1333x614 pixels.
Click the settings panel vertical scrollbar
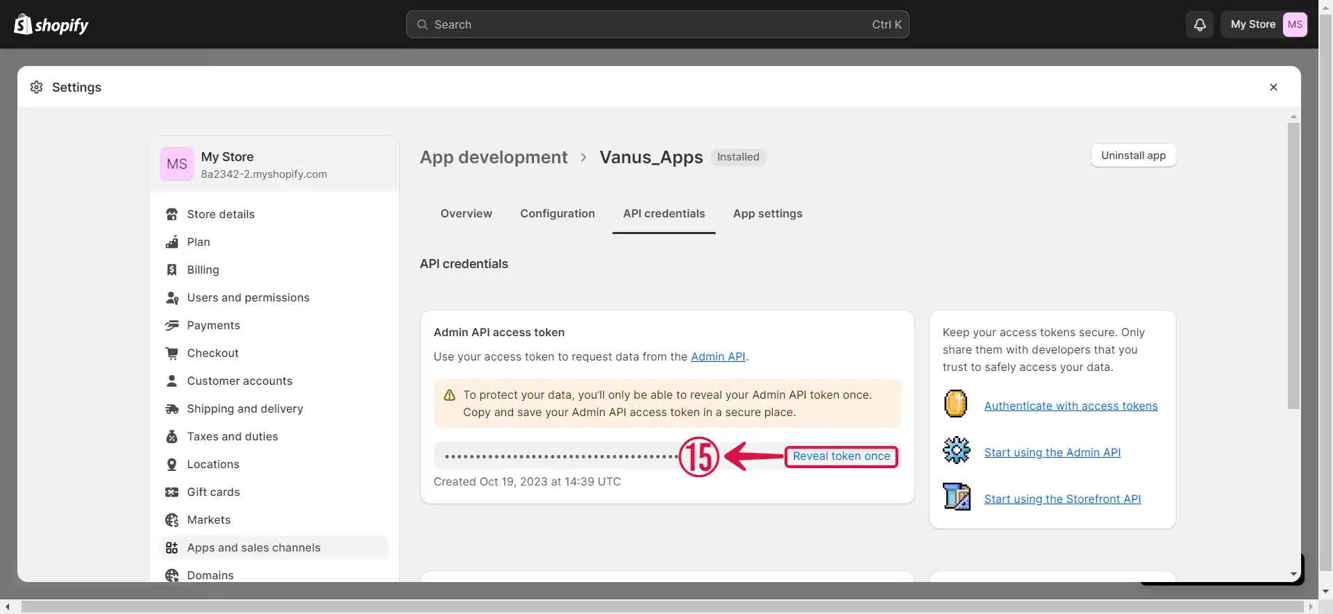tap(1293, 266)
